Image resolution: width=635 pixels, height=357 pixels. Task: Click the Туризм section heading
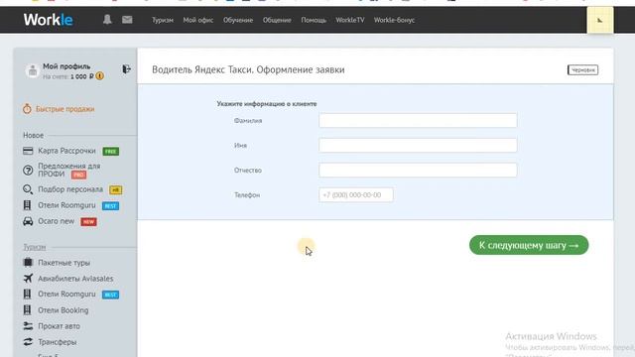click(35, 247)
